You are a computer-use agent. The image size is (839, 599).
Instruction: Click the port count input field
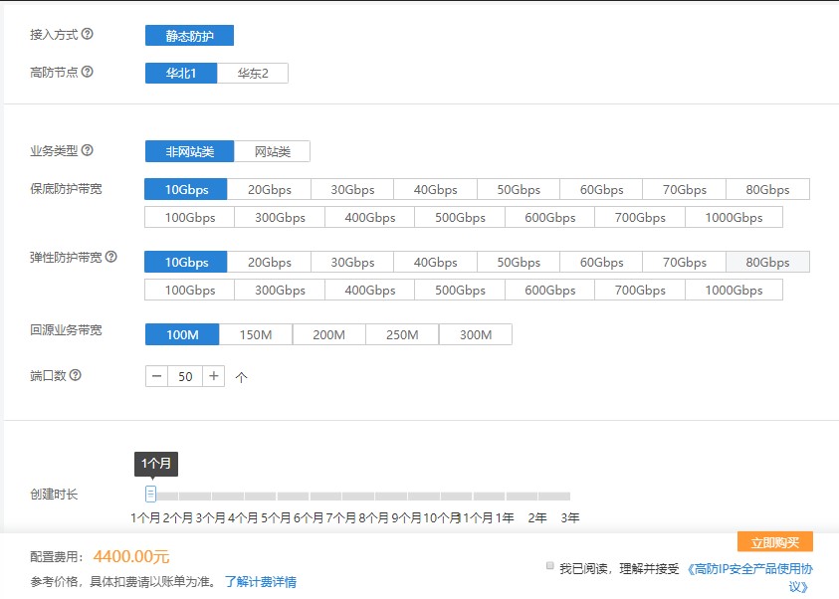point(186,376)
